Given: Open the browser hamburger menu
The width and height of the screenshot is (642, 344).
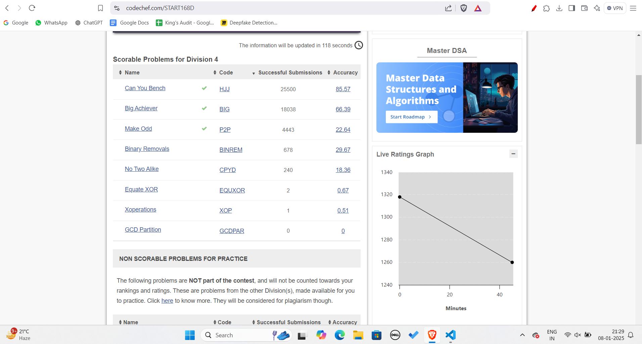Looking at the screenshot, I should point(633,8).
